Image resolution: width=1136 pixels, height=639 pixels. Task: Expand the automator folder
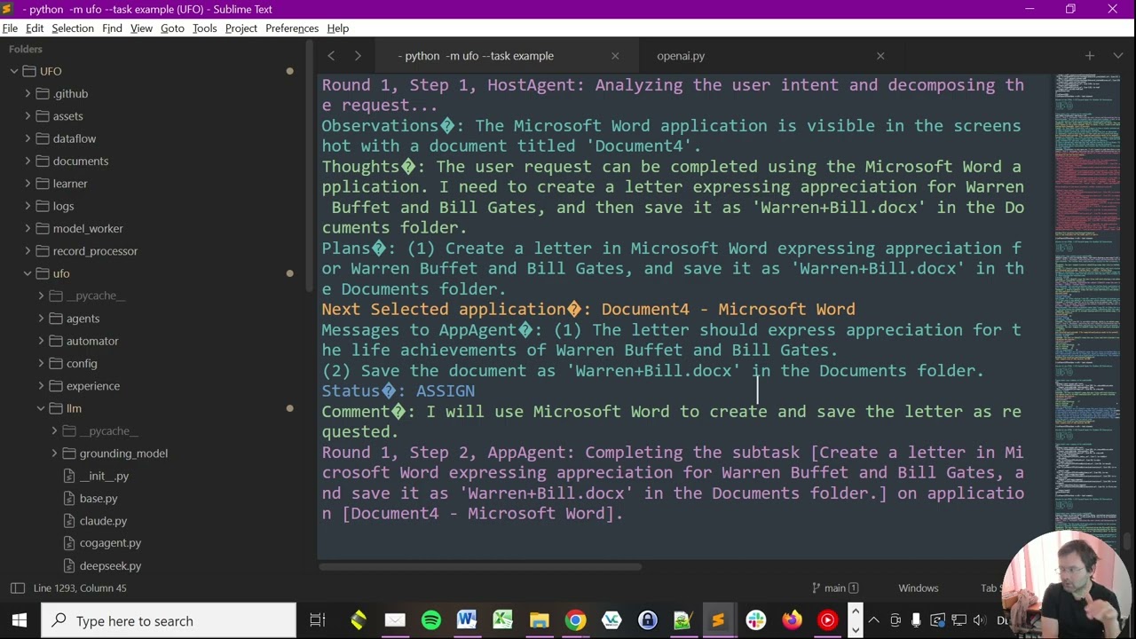41,341
